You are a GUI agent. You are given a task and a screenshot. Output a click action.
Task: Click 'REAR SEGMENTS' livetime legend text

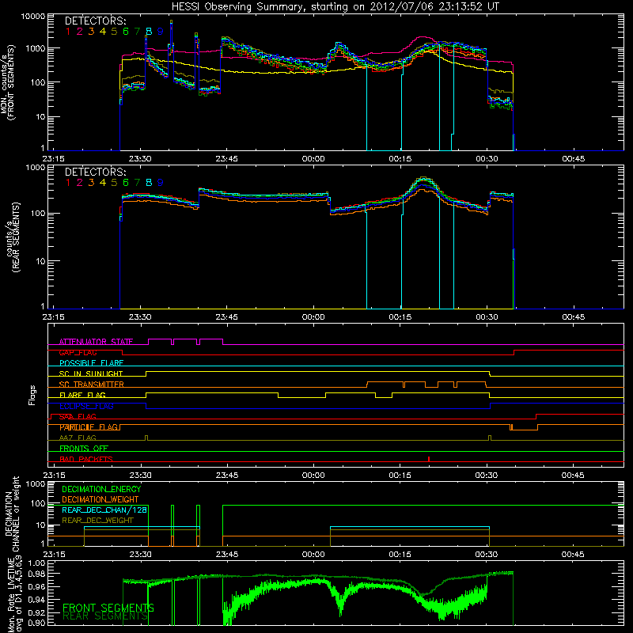pos(105,616)
